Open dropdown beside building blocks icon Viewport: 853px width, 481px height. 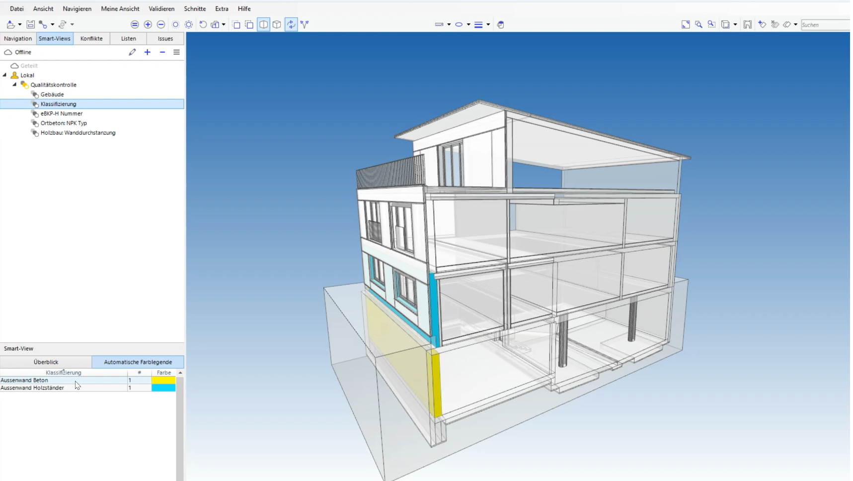coord(224,24)
